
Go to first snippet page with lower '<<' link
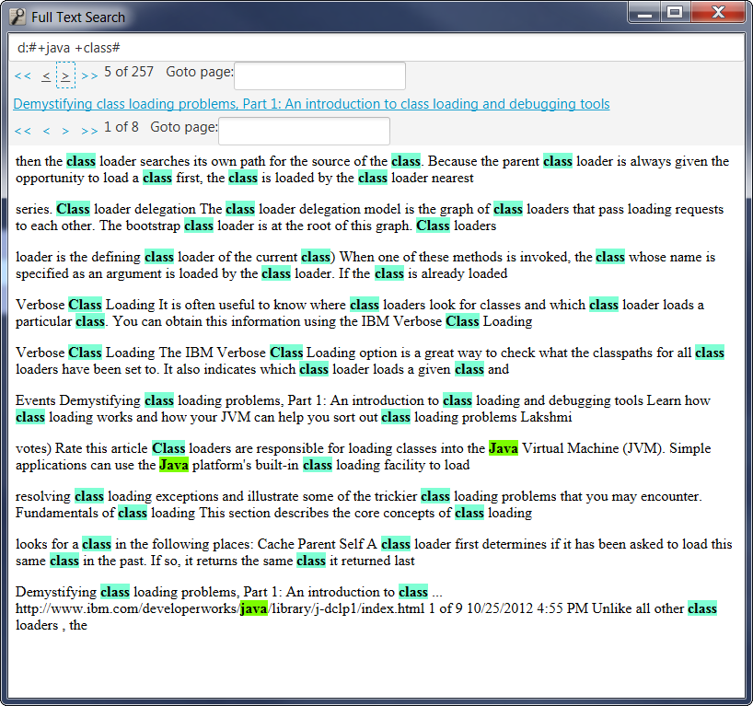pos(23,131)
